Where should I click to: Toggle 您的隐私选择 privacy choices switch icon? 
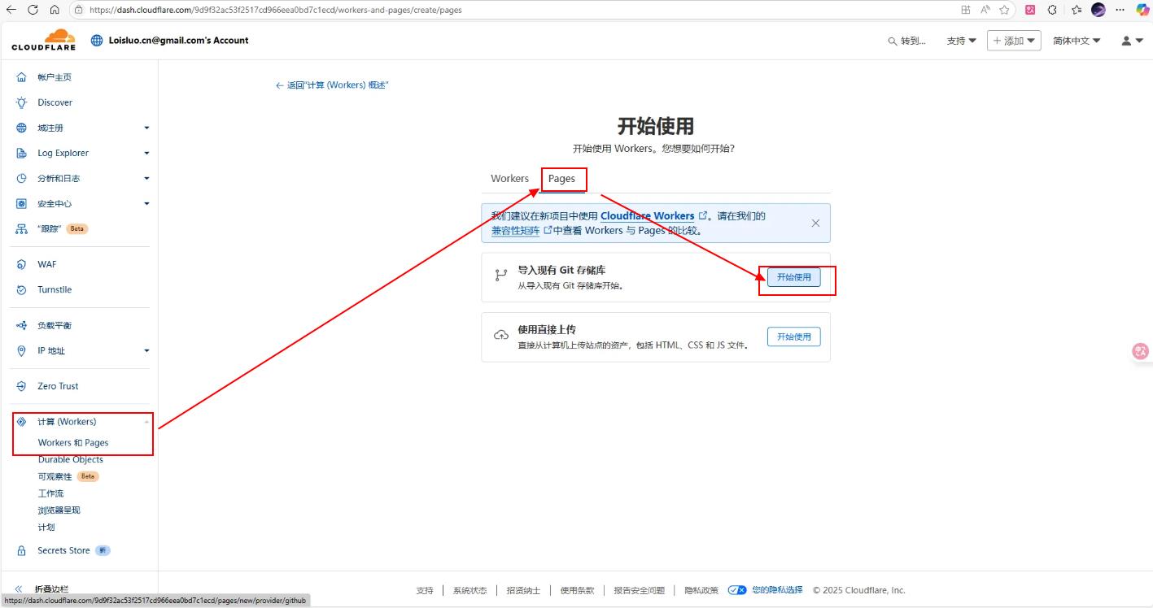point(737,590)
